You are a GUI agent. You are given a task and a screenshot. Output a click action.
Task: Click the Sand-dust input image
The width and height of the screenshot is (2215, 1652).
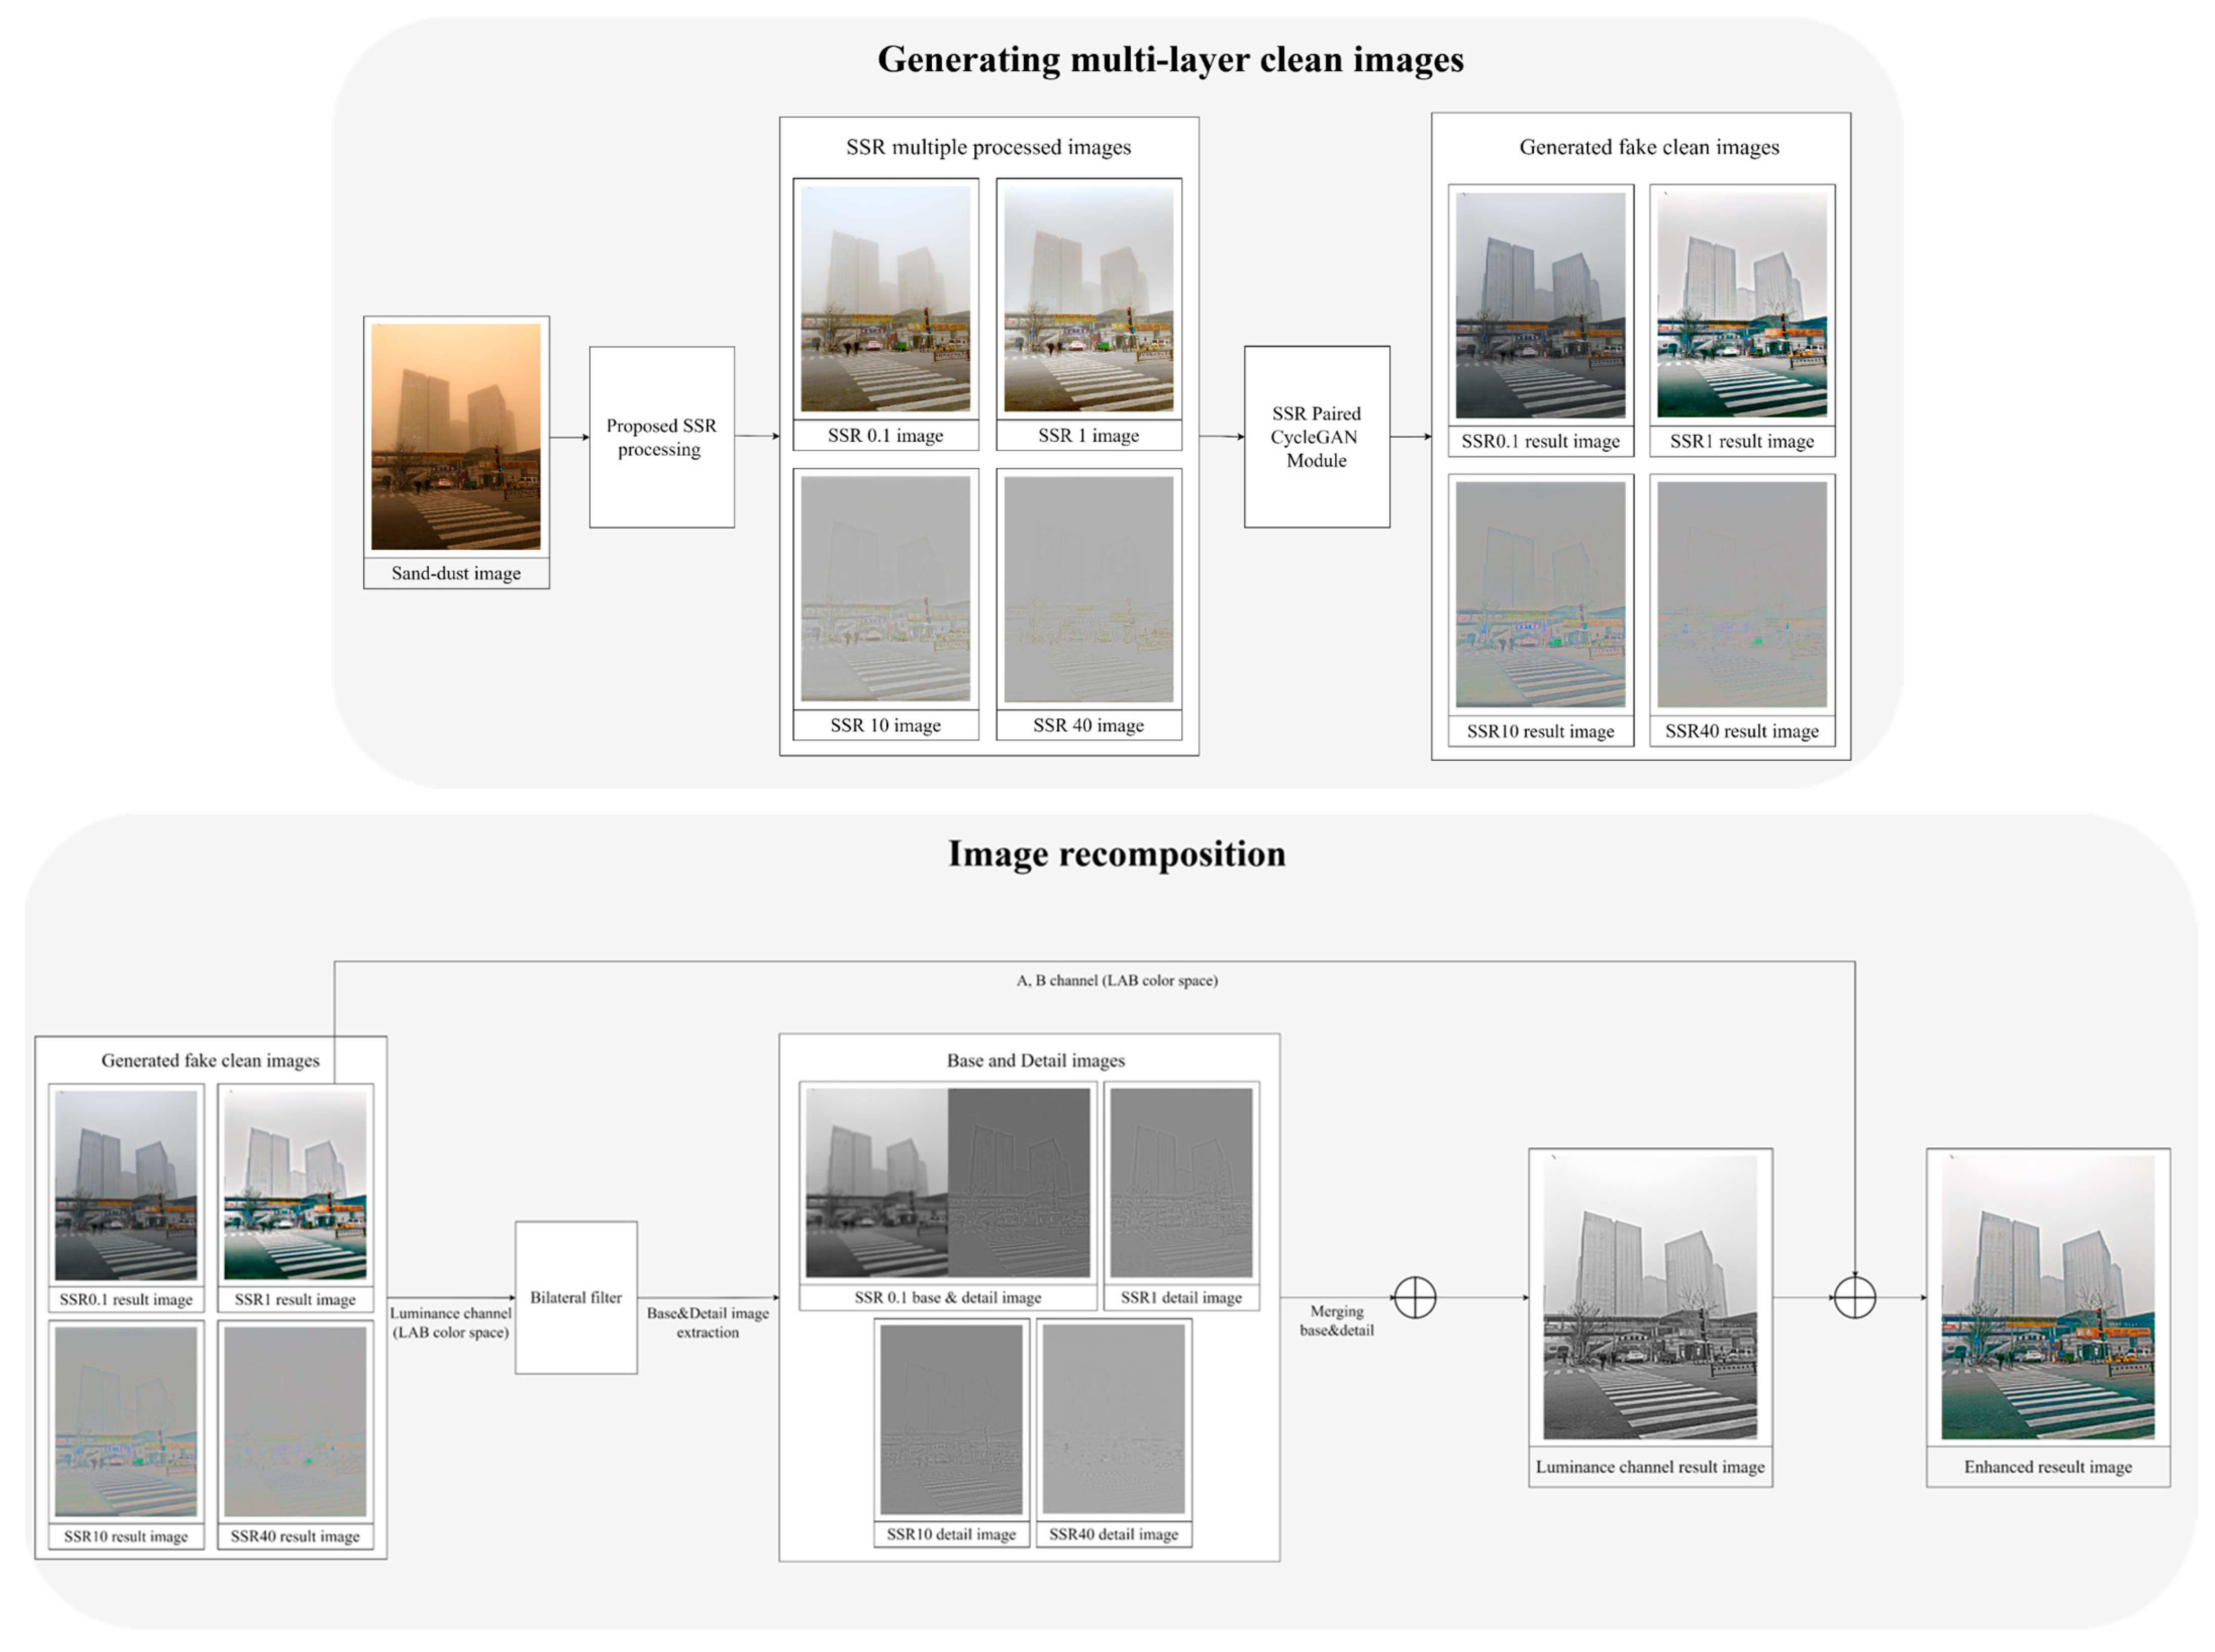(455, 436)
